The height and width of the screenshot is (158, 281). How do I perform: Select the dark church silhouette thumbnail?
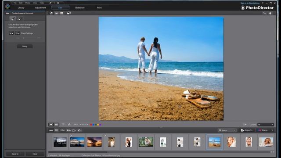[60, 142]
